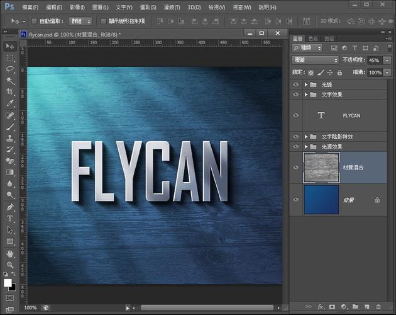This screenshot has height=315, width=396.
Task: Create a new layer icon
Action: pyautogui.click(x=366, y=307)
